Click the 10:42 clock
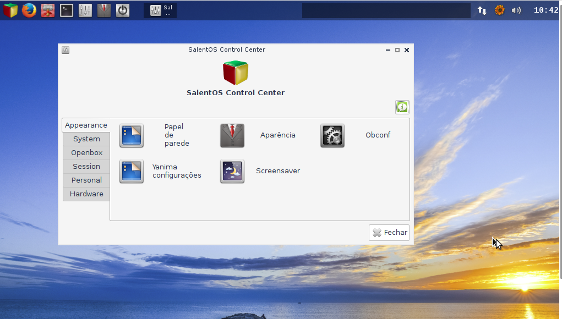Image resolution: width=562 pixels, height=319 pixels. [546, 10]
